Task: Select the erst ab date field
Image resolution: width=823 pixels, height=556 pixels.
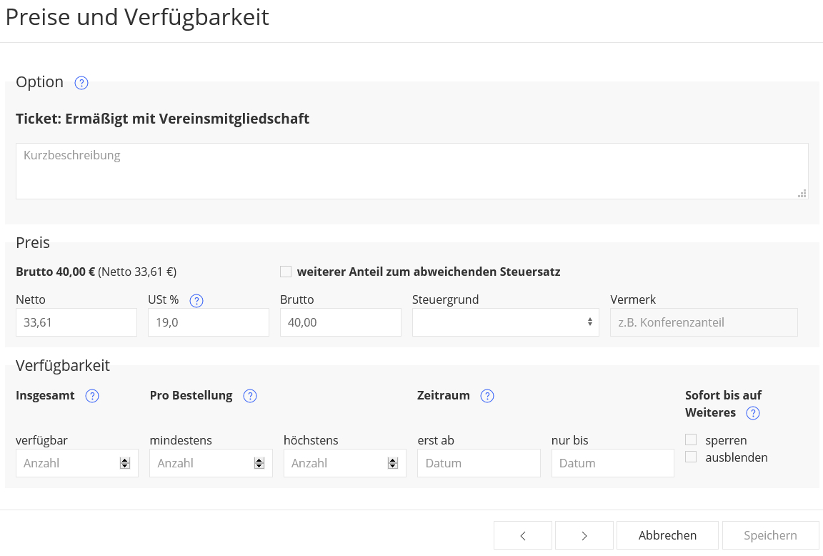Action: pos(479,463)
